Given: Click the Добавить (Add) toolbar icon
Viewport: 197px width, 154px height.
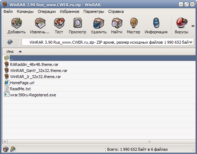Looking at the screenshot, I should tap(16, 23).
